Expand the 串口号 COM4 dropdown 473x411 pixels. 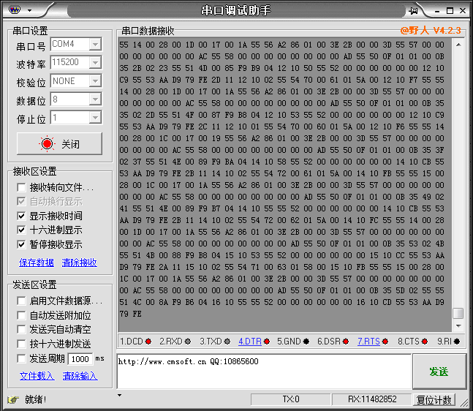point(95,45)
